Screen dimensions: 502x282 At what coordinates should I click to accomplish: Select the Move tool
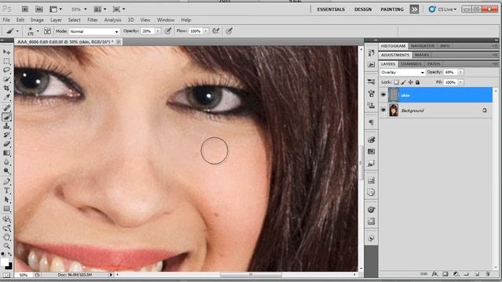[x=6, y=52]
